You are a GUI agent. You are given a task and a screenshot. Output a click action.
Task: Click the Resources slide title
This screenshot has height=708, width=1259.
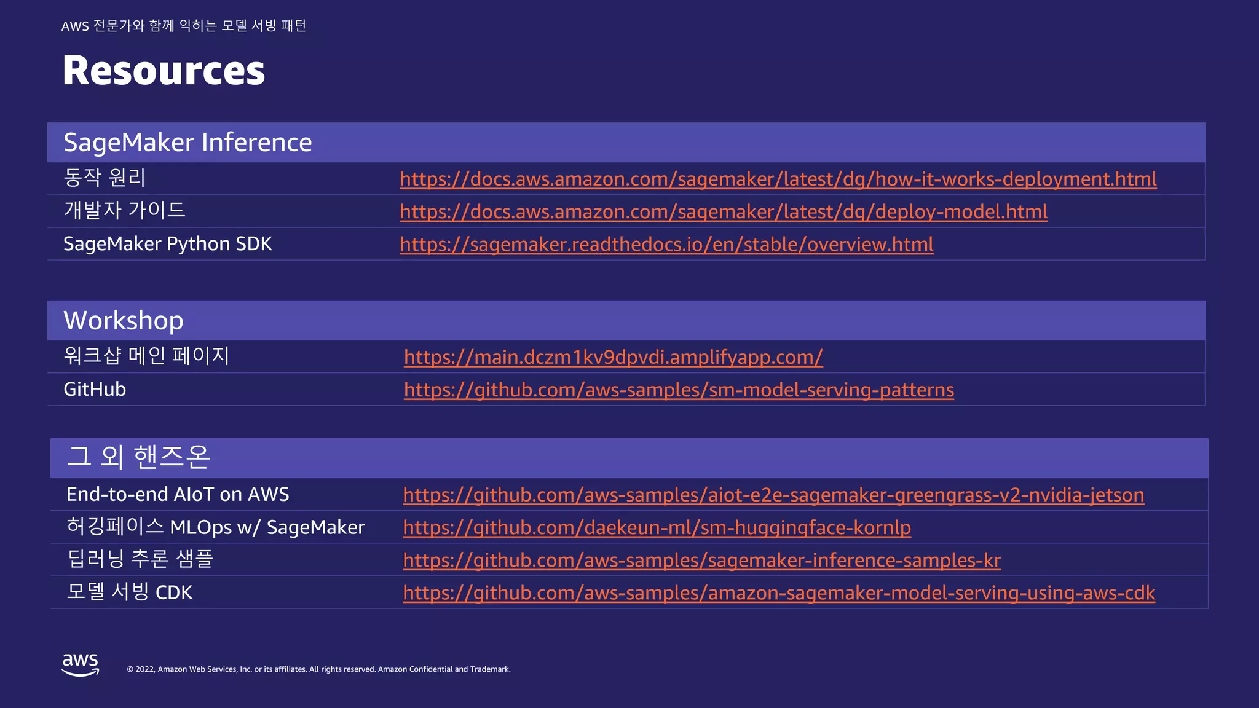pos(164,70)
